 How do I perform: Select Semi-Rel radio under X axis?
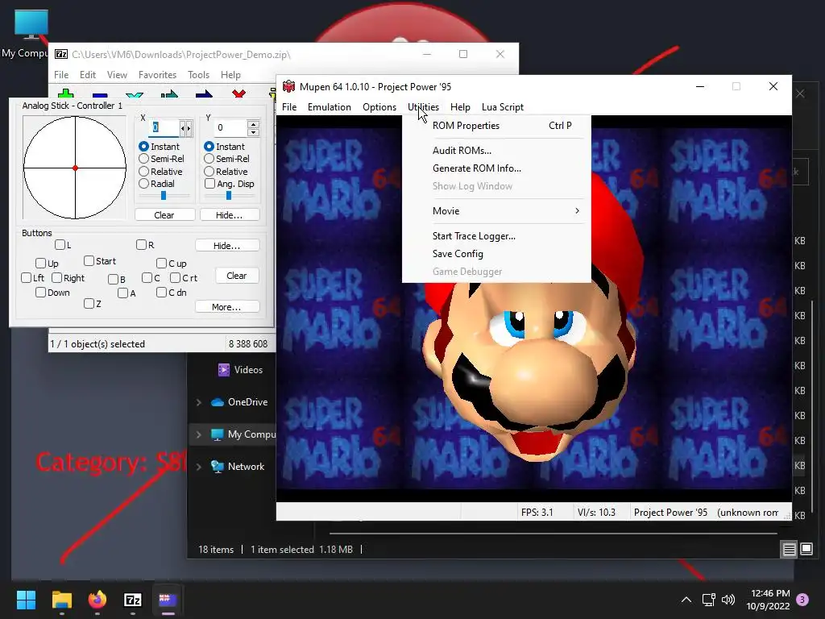[x=143, y=159]
